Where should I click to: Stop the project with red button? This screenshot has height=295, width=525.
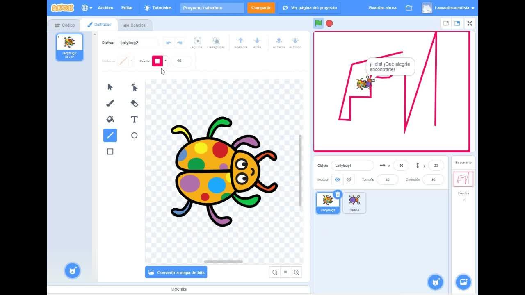tap(329, 23)
